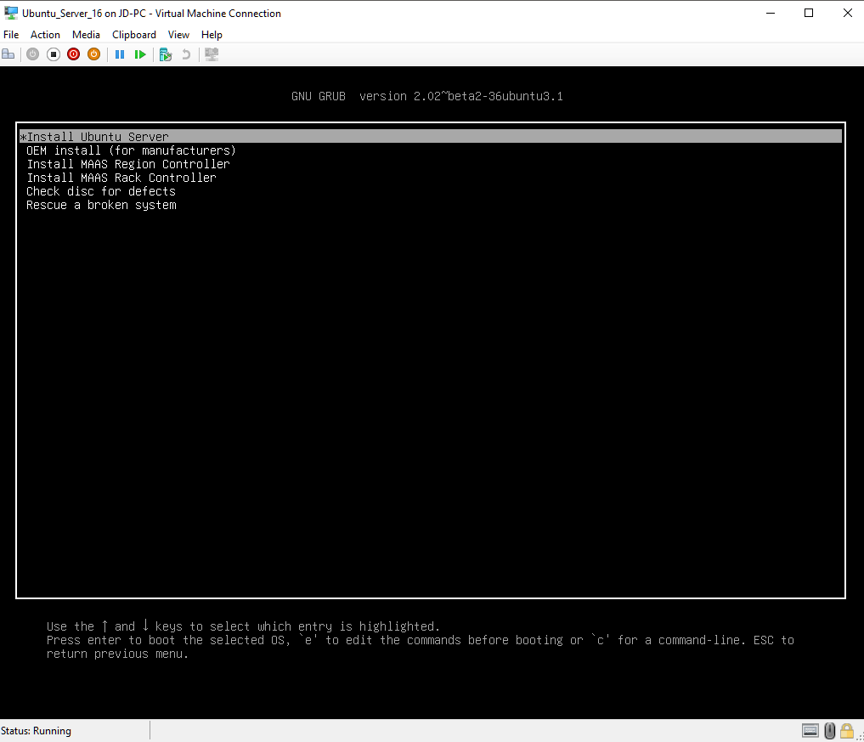The width and height of the screenshot is (864, 742).
Task: Turn off the VM with stop icon
Action: (x=53, y=54)
